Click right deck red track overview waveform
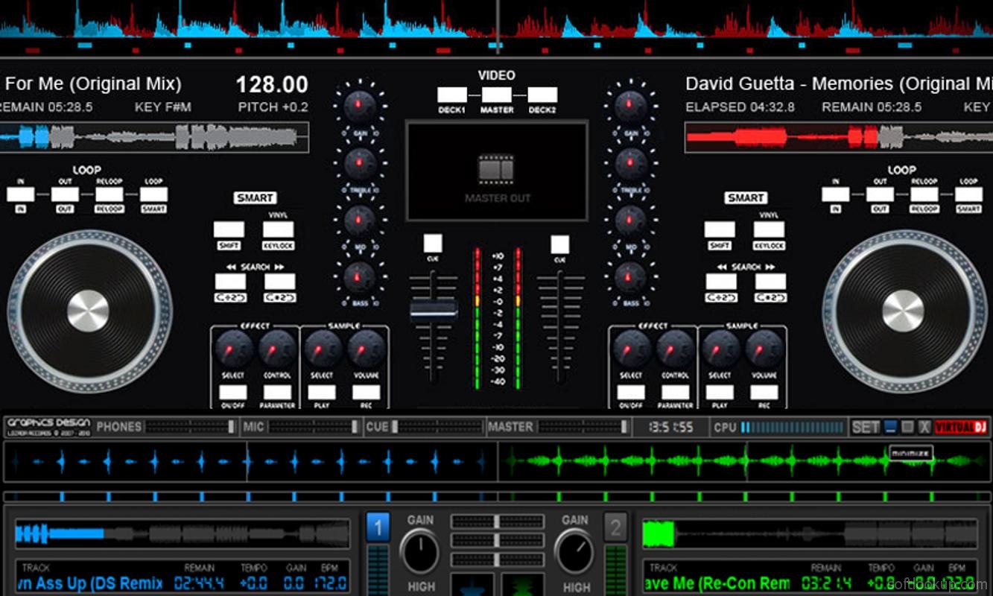The width and height of the screenshot is (993, 596). click(x=839, y=137)
